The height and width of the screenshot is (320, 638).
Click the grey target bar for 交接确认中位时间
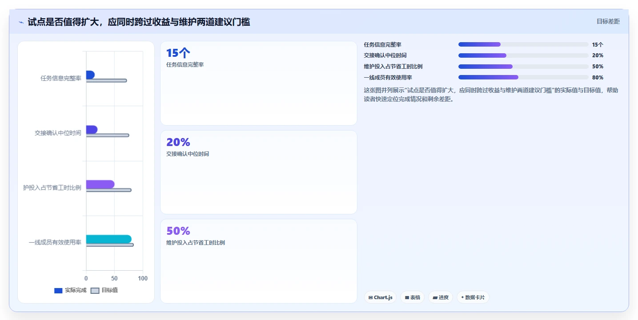pos(108,135)
